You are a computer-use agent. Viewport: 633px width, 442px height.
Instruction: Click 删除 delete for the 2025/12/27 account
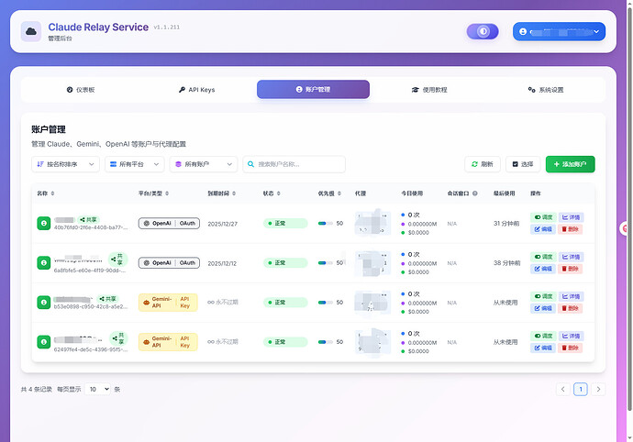coord(570,229)
